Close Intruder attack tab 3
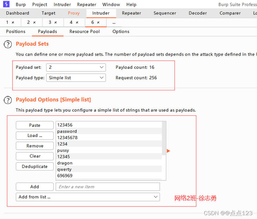Viewport: 257px width, 219px height. (56, 23)
